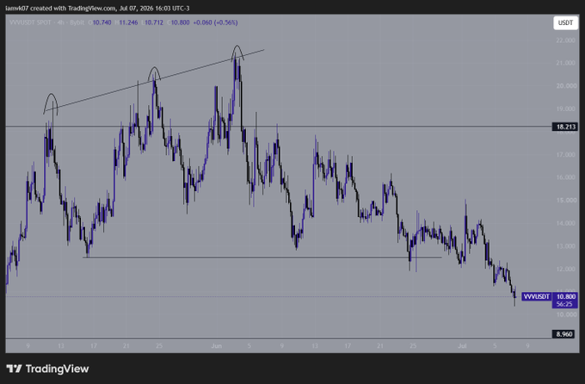
Task: Click the VVVUSDT last price tag
Action: (536, 296)
